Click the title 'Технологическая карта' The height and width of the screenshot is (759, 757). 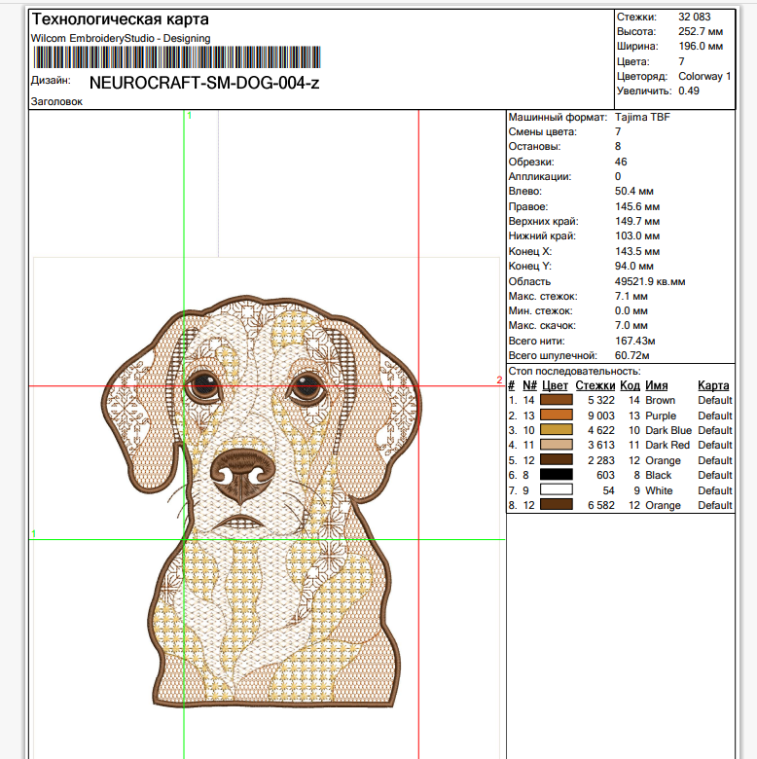coord(120,19)
